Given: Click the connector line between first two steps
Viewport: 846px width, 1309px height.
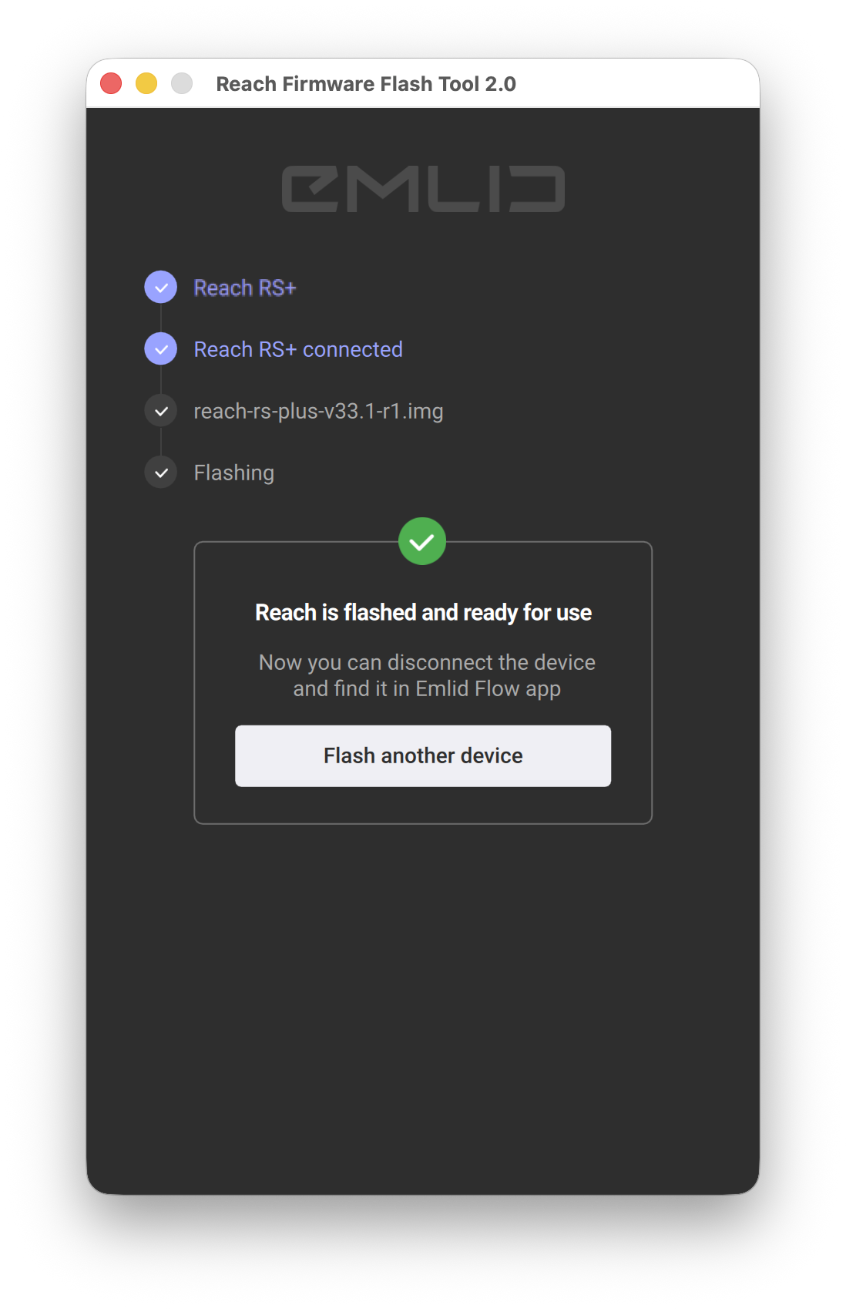Looking at the screenshot, I should [x=161, y=318].
